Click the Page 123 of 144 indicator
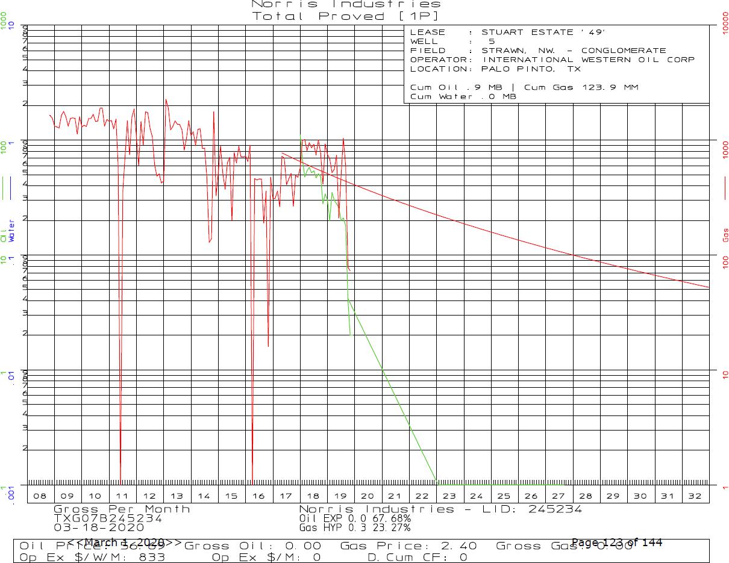729x563 pixels. [616, 543]
